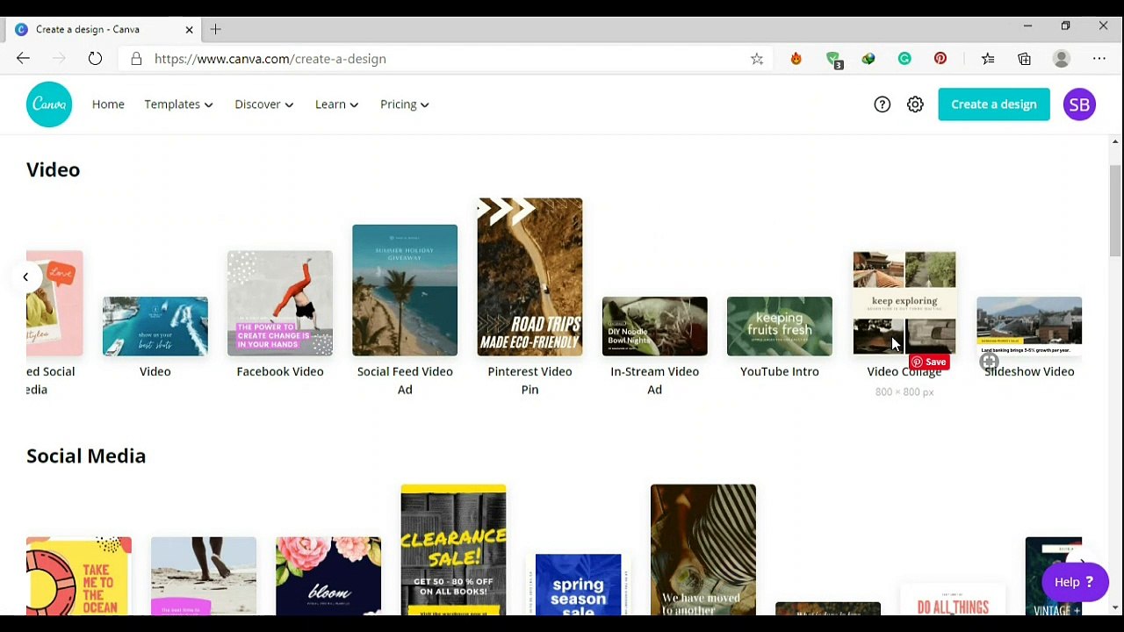
Task: Go to Home in Canva navigation
Action: point(108,104)
